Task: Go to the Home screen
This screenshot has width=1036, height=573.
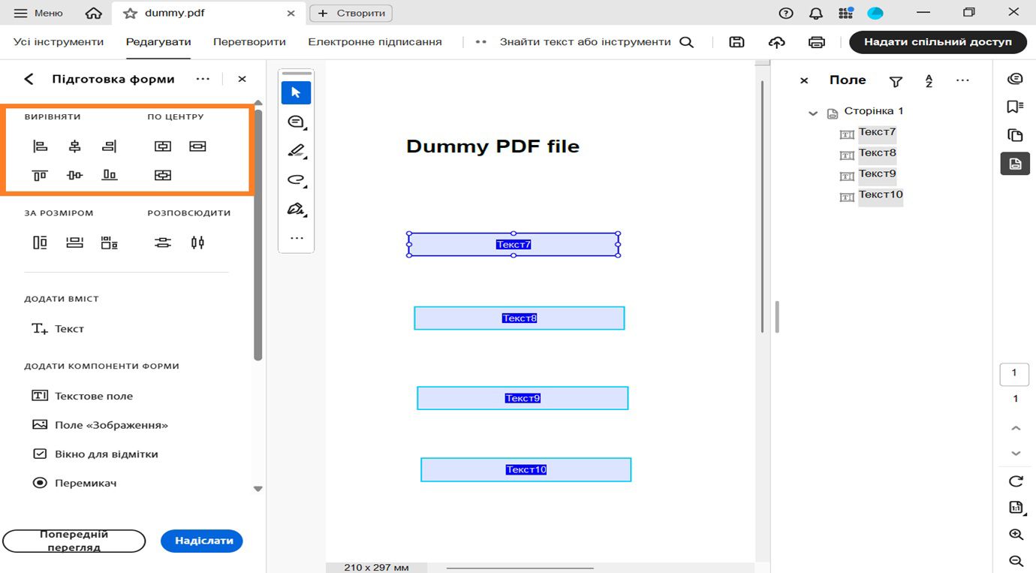Action: [x=94, y=13]
